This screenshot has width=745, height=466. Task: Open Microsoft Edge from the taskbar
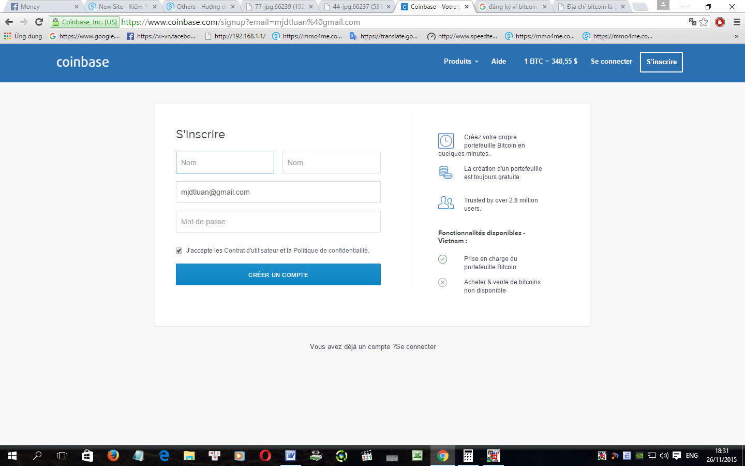tap(164, 456)
